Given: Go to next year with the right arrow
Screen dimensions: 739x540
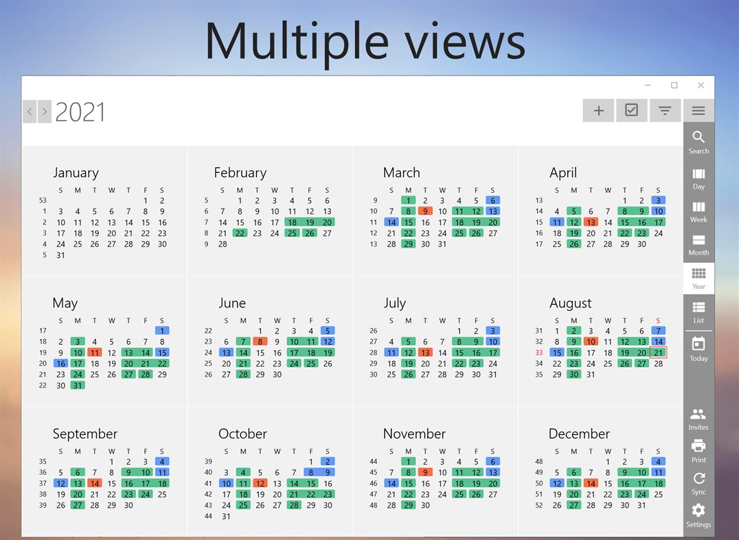Looking at the screenshot, I should [x=44, y=111].
